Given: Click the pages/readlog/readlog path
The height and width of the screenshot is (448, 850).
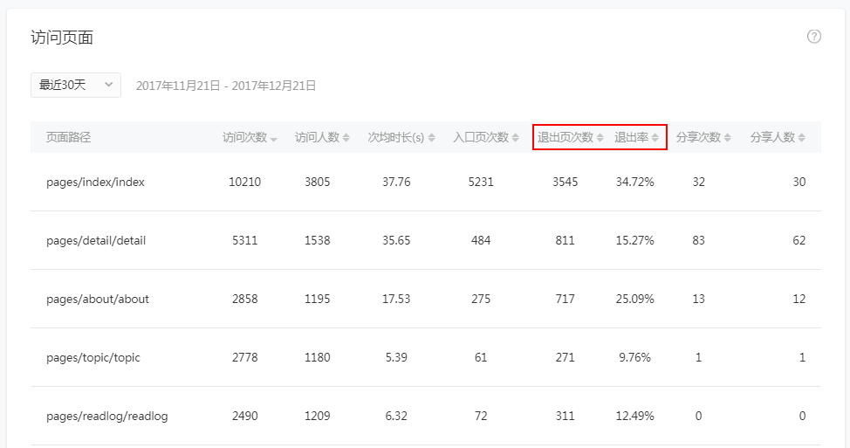Looking at the screenshot, I should [x=106, y=417].
